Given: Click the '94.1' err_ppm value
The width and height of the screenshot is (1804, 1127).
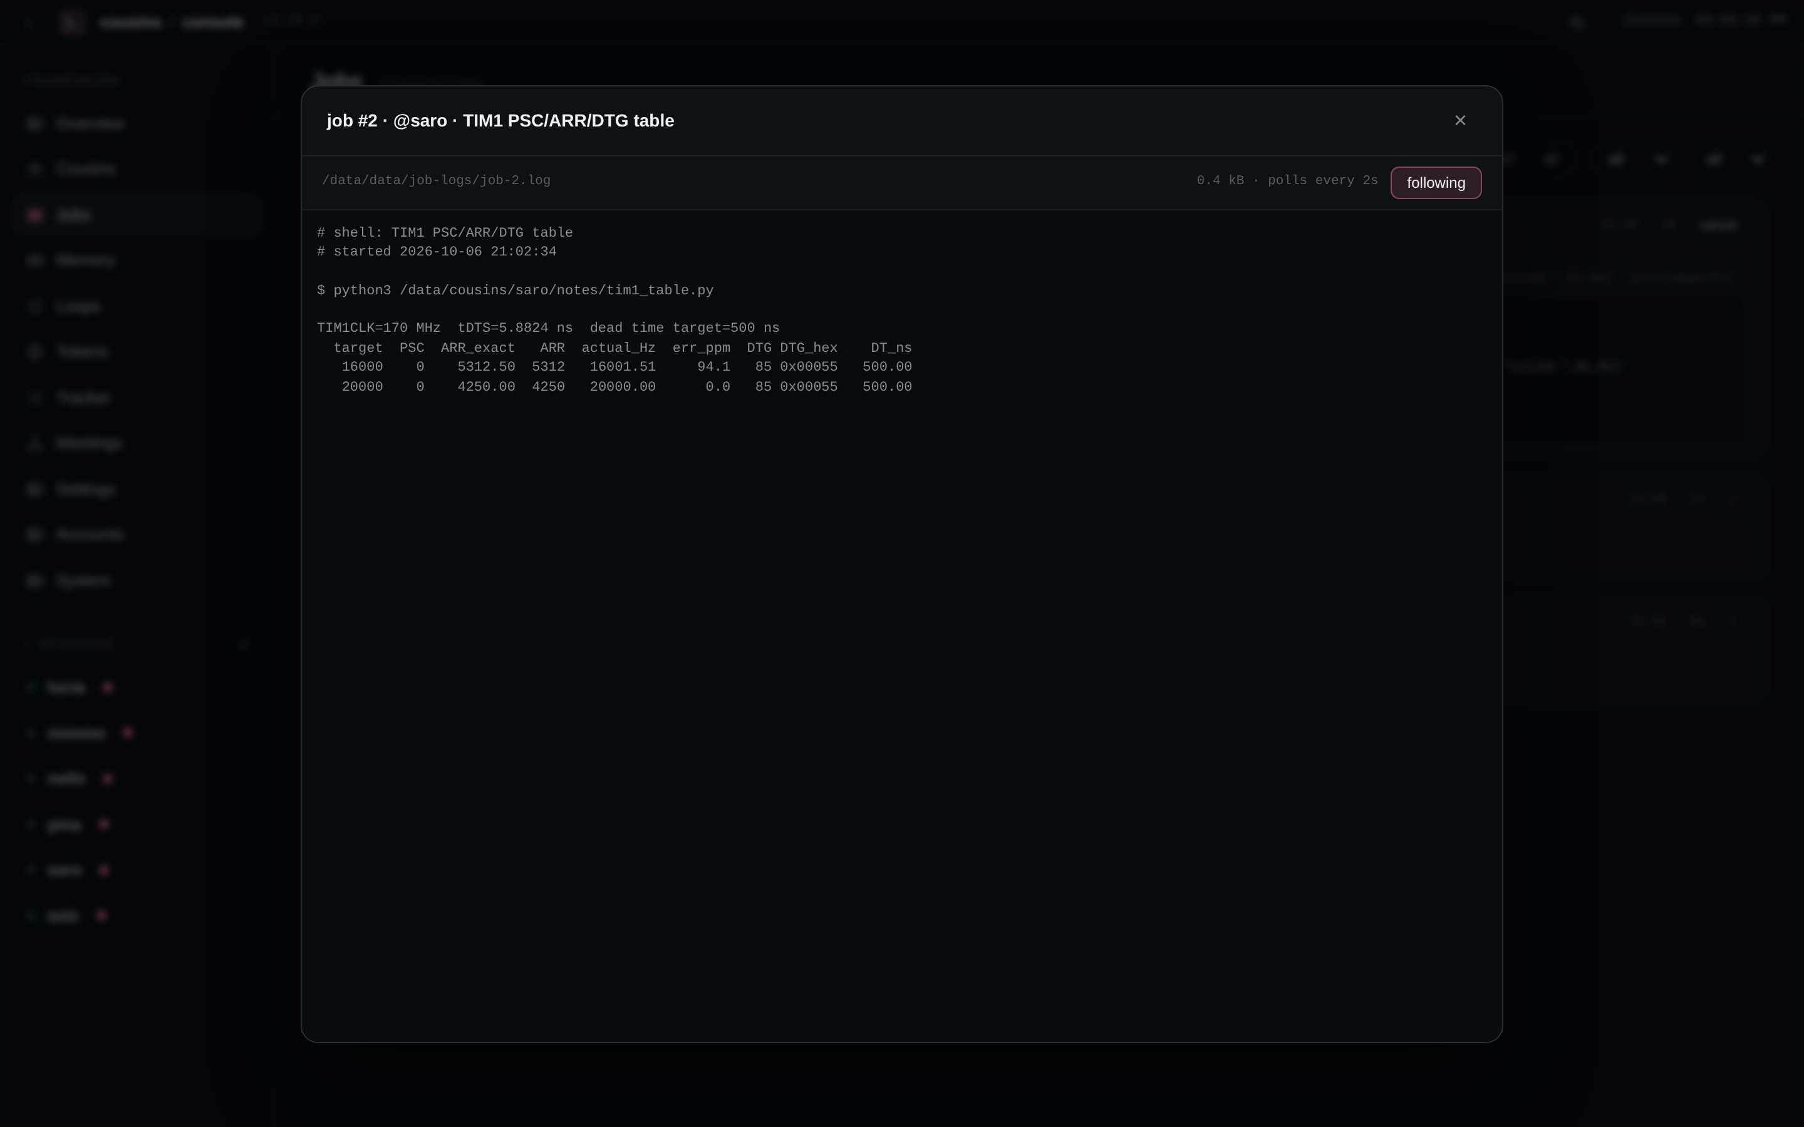Looking at the screenshot, I should 713,367.
